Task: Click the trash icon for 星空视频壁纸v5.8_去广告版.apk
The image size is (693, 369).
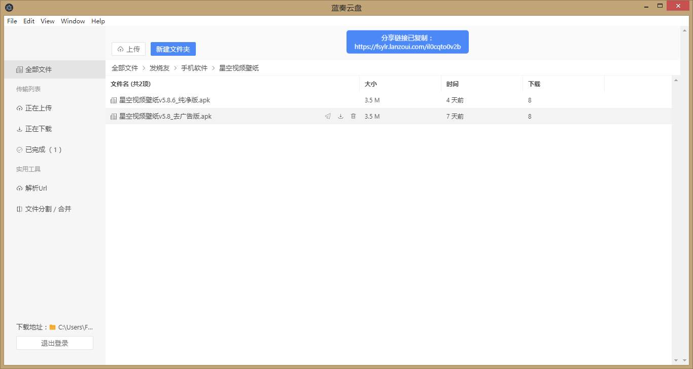Action: [354, 117]
